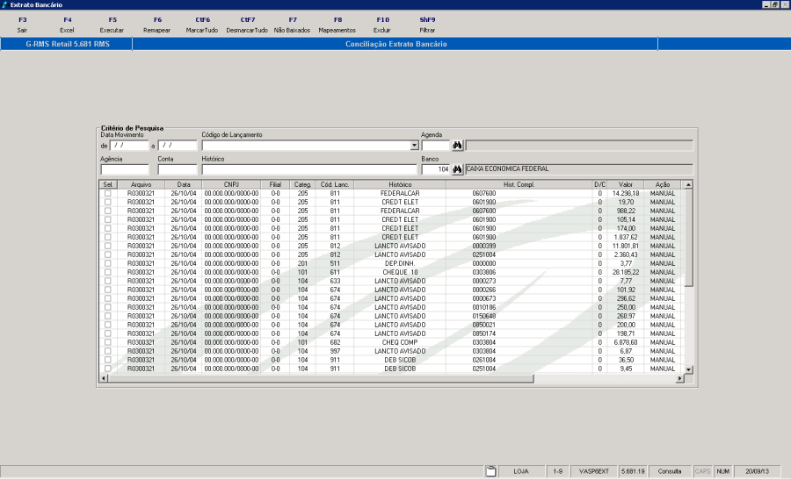Tick the CHEQUE 10 row checkbox
The width and height of the screenshot is (791, 480).
(x=108, y=272)
